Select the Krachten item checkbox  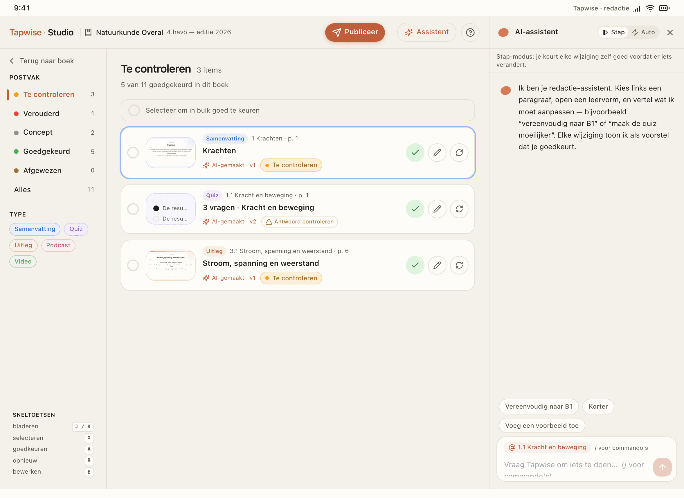pyautogui.click(x=133, y=153)
